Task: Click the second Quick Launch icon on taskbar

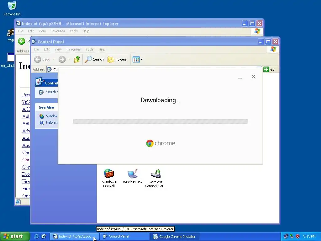Action: click(44, 236)
